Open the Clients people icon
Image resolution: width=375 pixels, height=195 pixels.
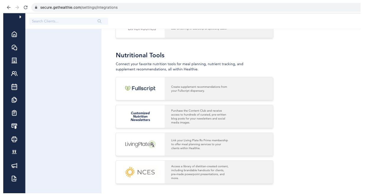14,74
